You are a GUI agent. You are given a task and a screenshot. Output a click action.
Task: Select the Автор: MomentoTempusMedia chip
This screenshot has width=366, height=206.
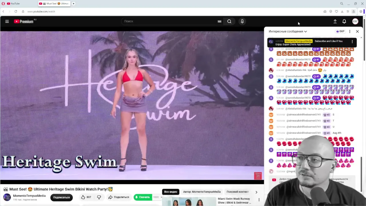pos(202,192)
